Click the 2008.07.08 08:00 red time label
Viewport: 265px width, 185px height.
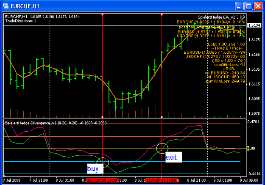point(102,180)
